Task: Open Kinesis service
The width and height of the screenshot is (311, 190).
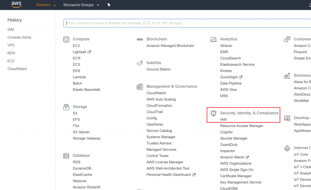Action: click(226, 71)
